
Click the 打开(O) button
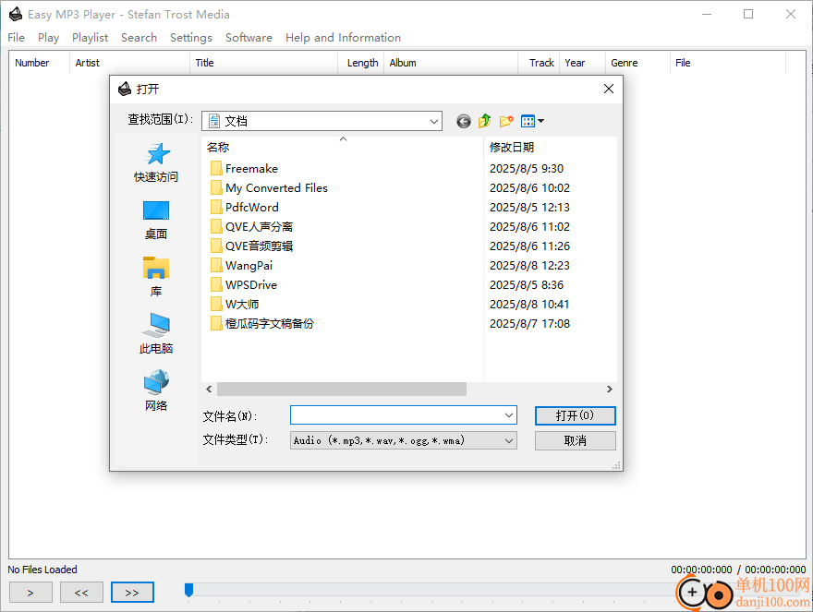(x=575, y=415)
